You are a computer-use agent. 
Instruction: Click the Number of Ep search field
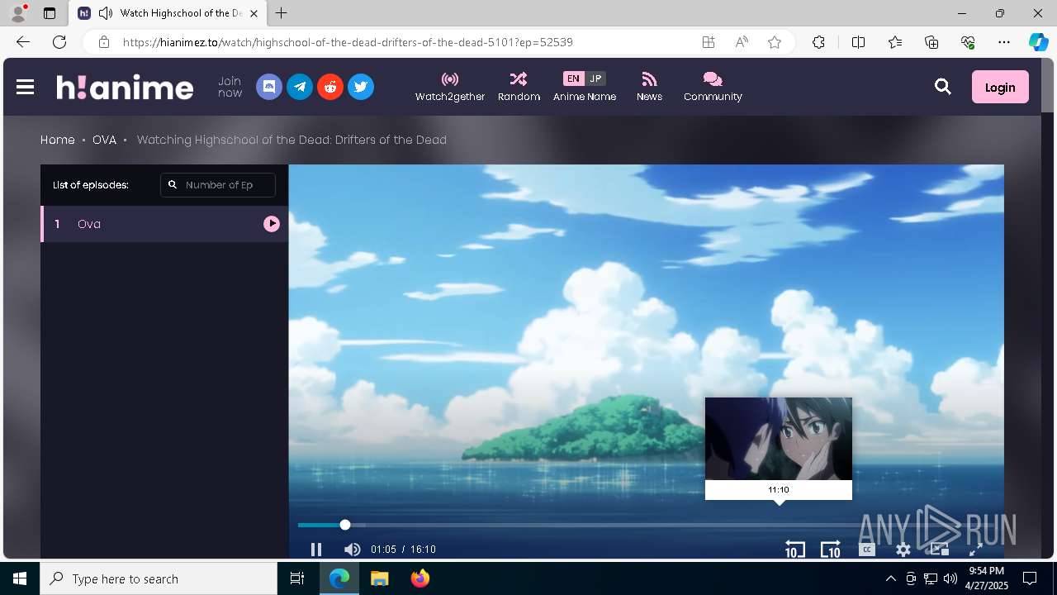coord(218,185)
